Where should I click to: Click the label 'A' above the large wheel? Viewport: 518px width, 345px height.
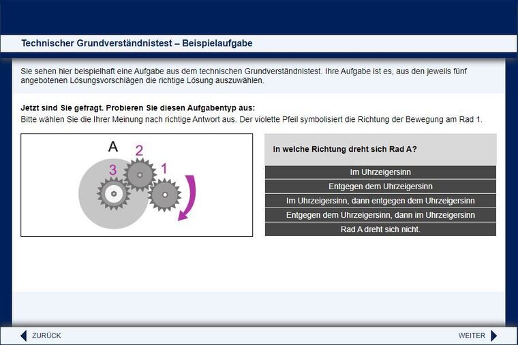(x=113, y=146)
